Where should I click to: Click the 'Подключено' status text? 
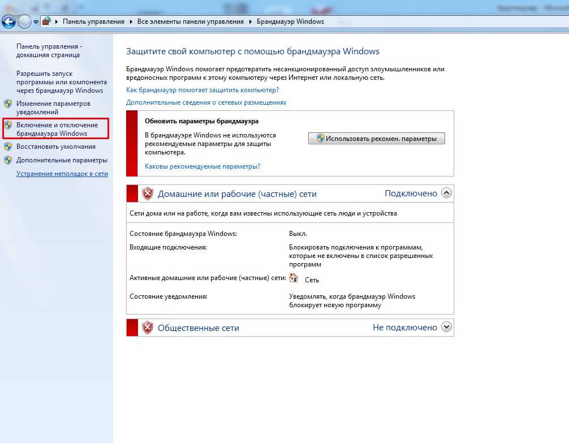coord(411,193)
